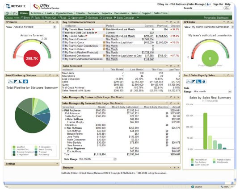The width and height of the screenshot is (240, 190).
Task: Click the Current column value 222
Action: [152, 33]
